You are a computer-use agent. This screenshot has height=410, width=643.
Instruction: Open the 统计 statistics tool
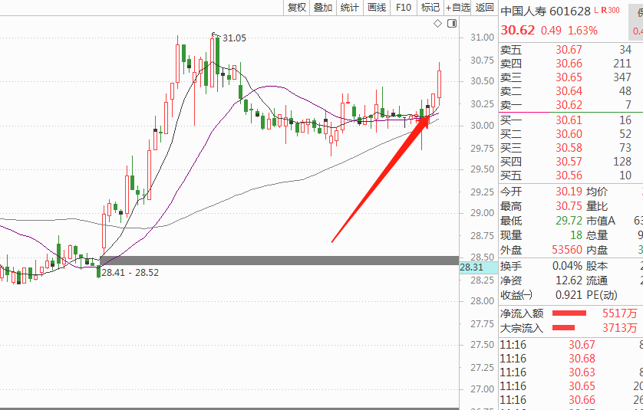point(349,8)
